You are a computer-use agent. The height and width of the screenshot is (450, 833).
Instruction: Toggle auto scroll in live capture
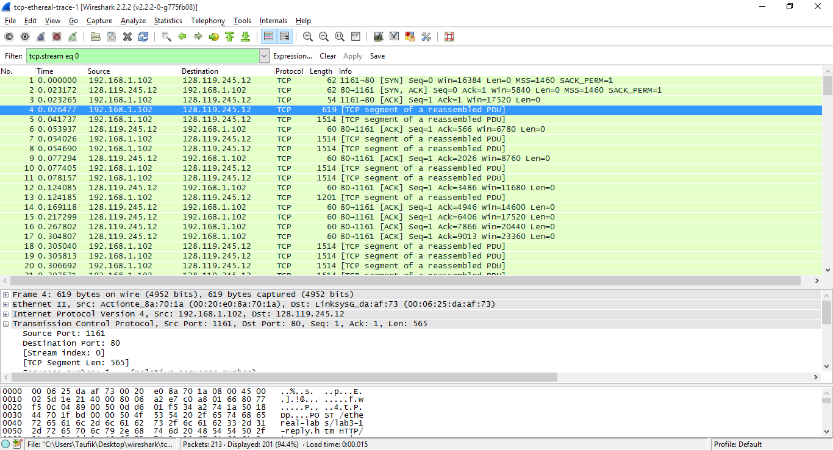[x=284, y=37]
